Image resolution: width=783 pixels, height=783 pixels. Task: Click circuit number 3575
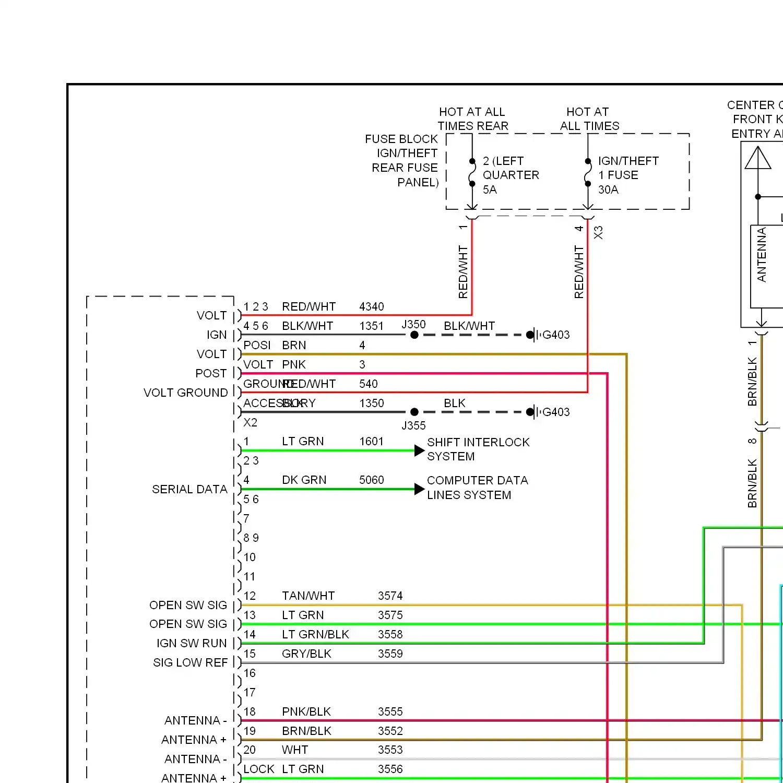pyautogui.click(x=390, y=615)
